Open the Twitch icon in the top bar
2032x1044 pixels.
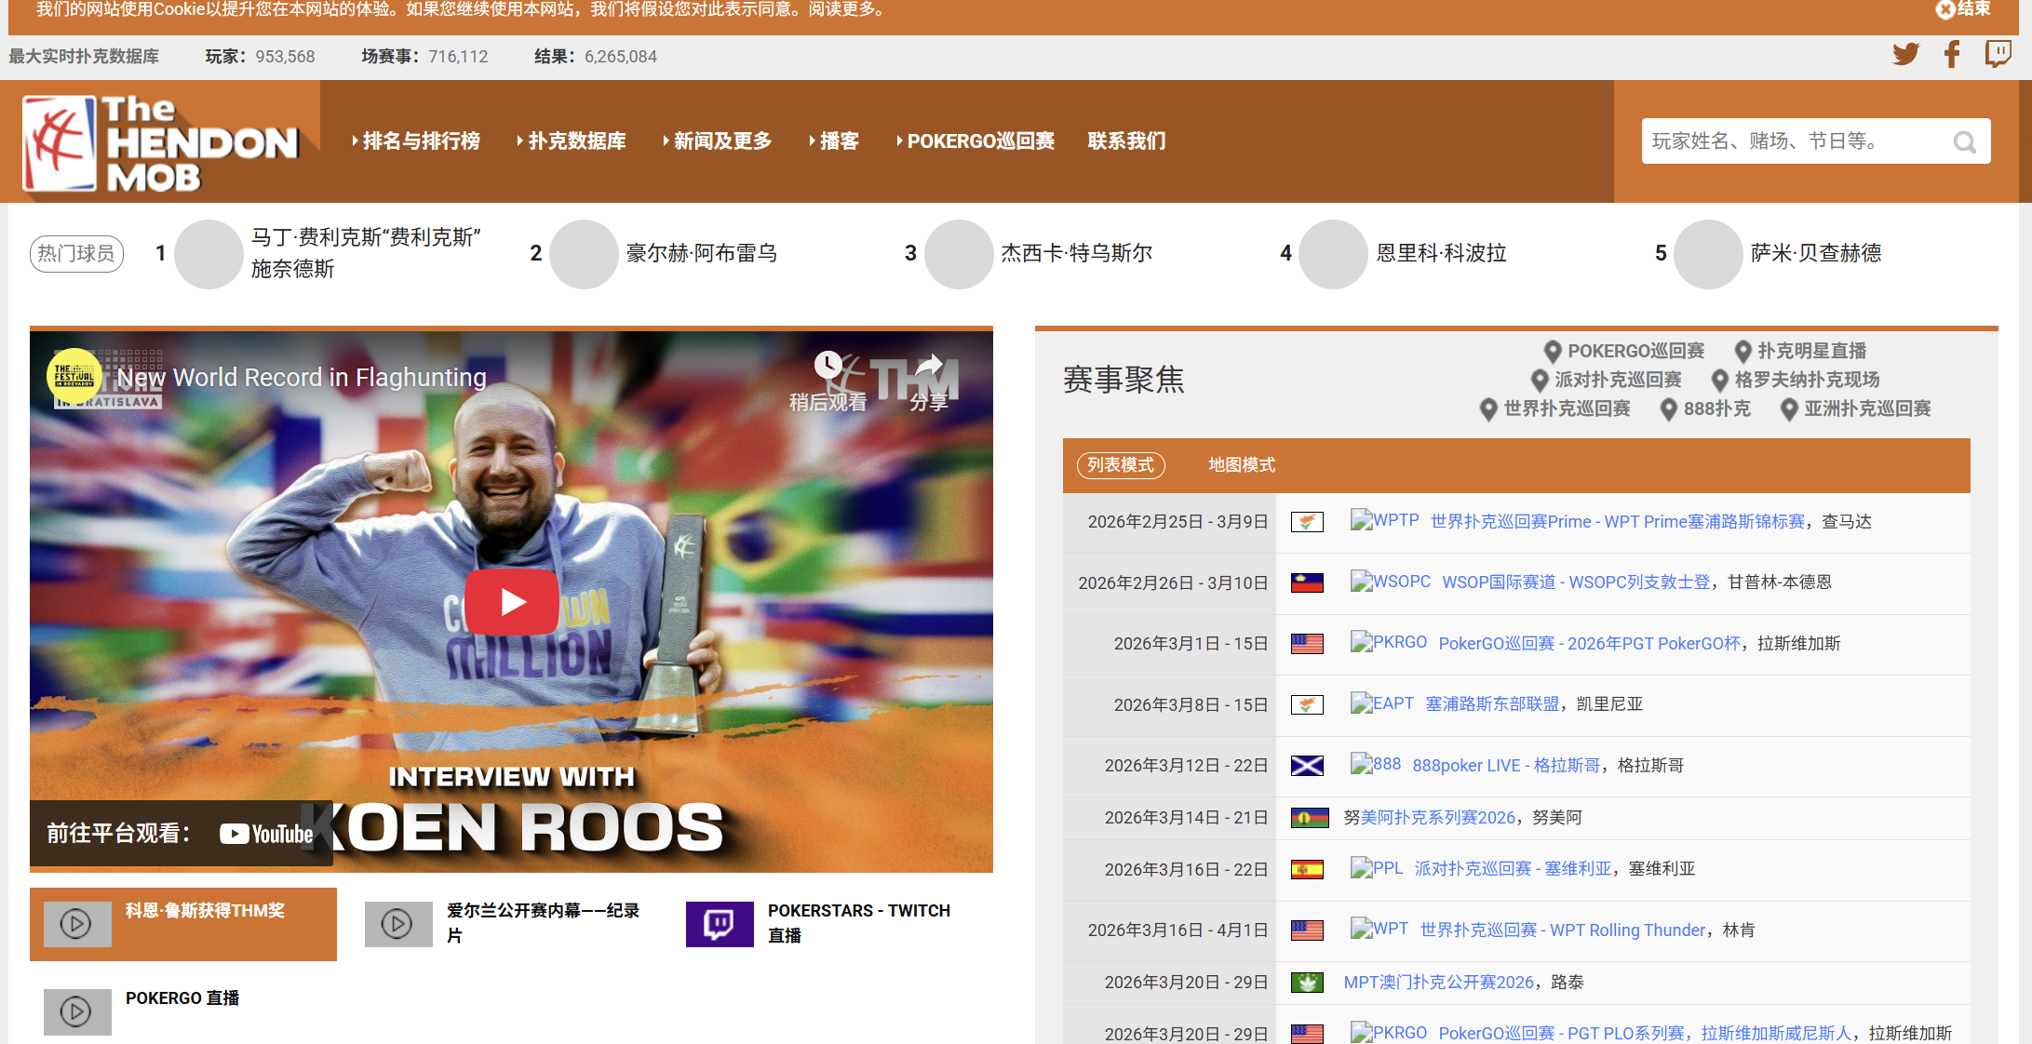point(1998,54)
